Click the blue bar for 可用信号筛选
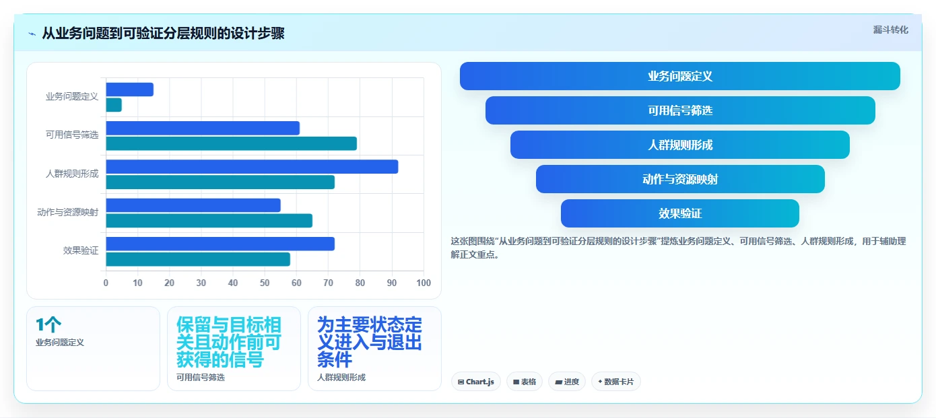Image resolution: width=936 pixels, height=418 pixels. [203, 128]
